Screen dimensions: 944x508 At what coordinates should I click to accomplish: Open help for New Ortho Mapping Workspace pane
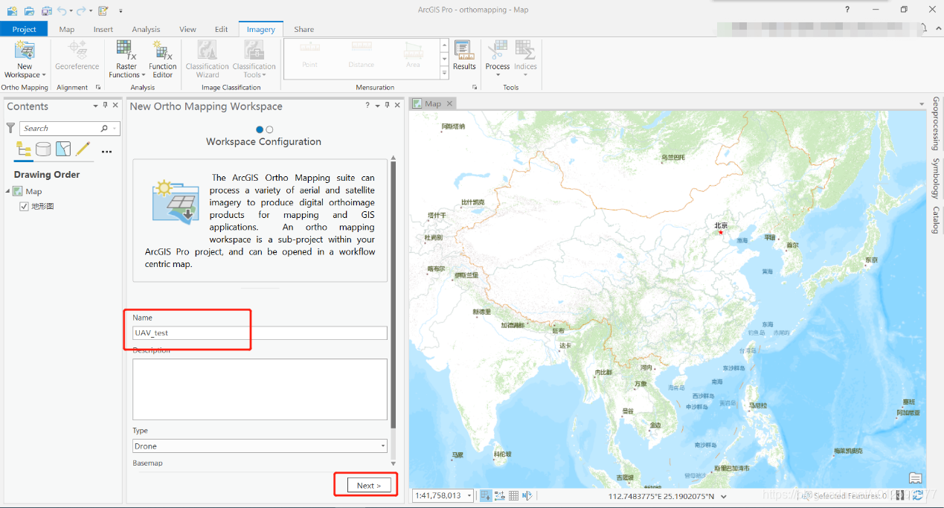coord(367,106)
